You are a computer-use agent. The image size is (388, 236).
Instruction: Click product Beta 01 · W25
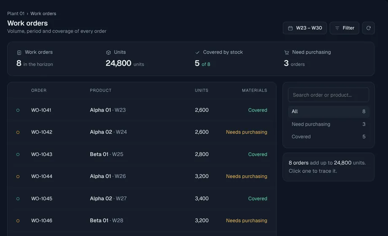pos(106,154)
